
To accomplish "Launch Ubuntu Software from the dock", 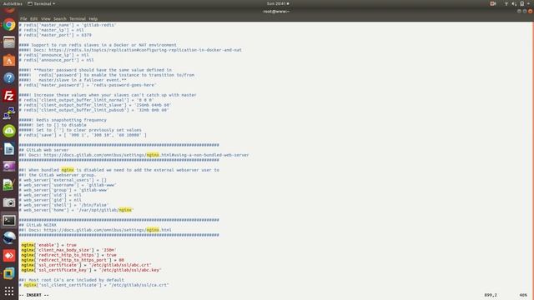I will [x=9, y=60].
